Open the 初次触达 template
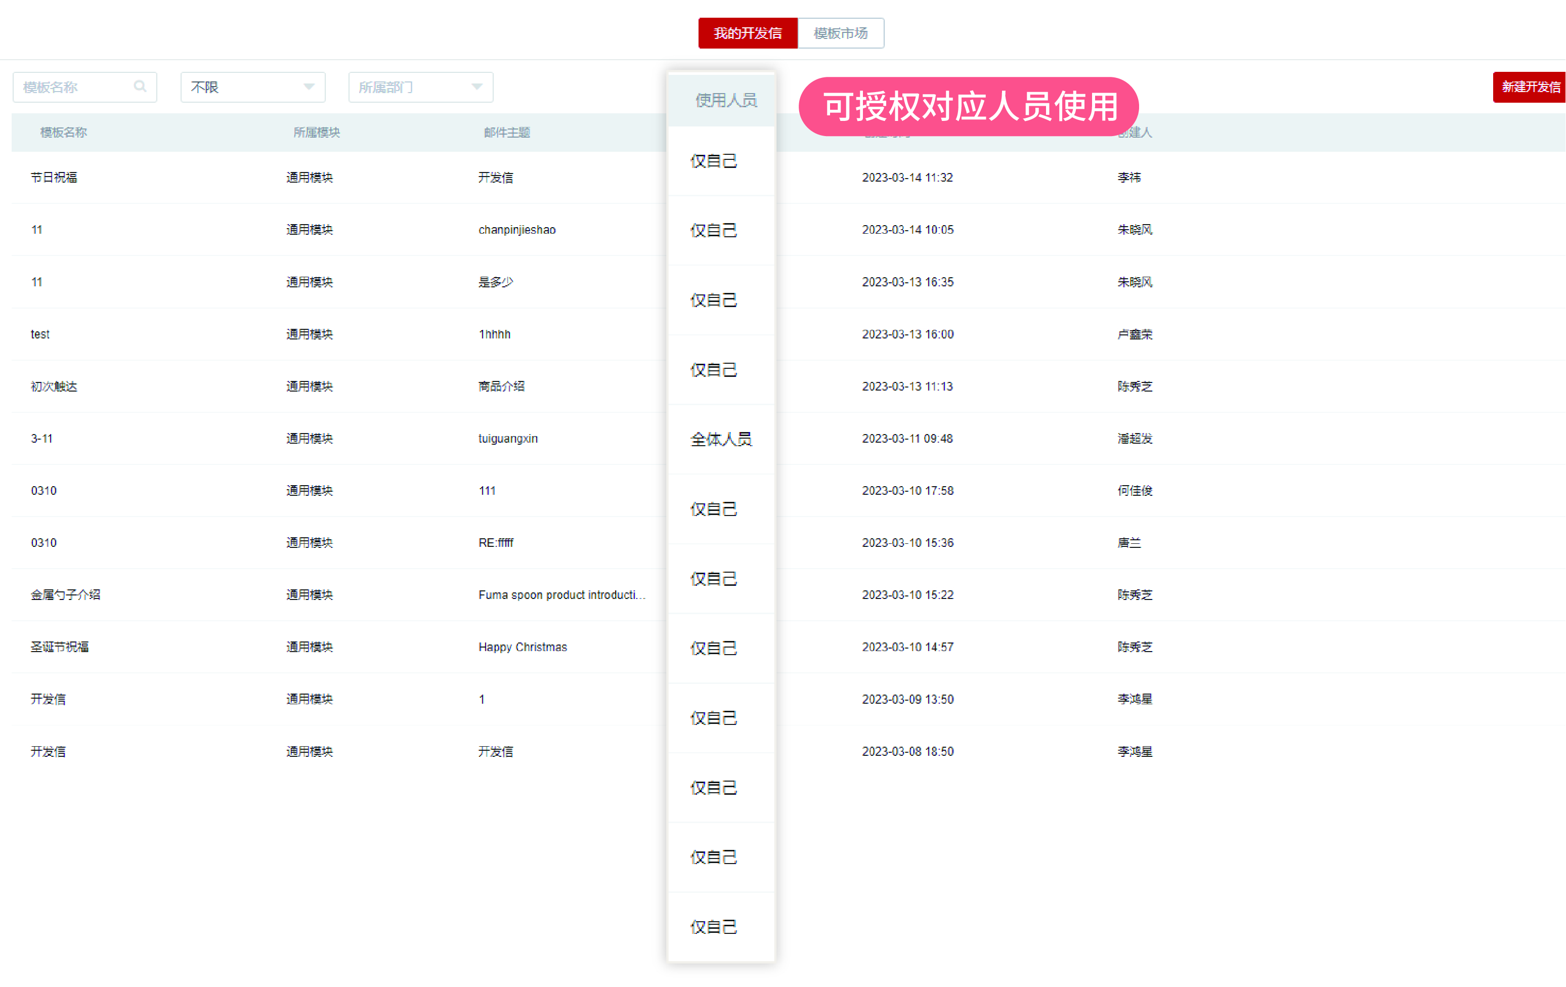This screenshot has height=987, width=1566. point(54,386)
